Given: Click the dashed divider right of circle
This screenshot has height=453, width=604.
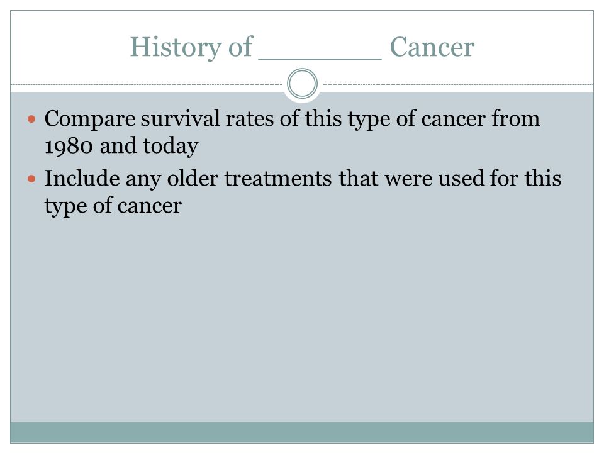Looking at the screenshot, I should click(458, 84).
